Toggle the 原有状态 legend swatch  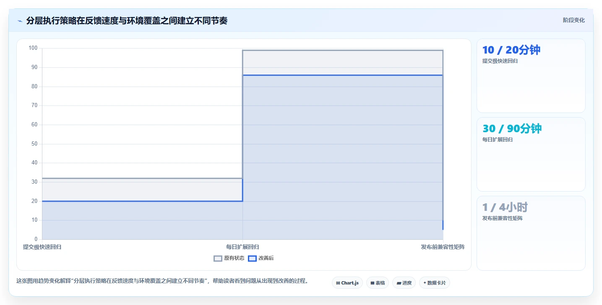pyautogui.click(x=218, y=258)
